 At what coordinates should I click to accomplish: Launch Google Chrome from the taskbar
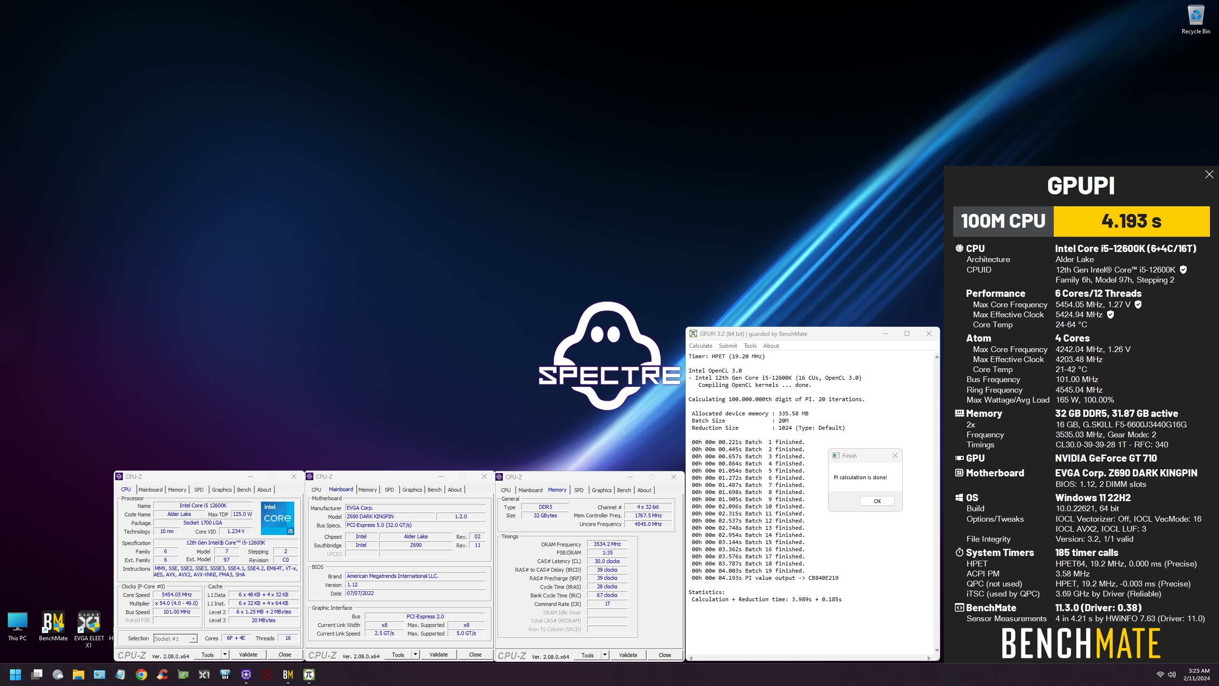point(141,675)
